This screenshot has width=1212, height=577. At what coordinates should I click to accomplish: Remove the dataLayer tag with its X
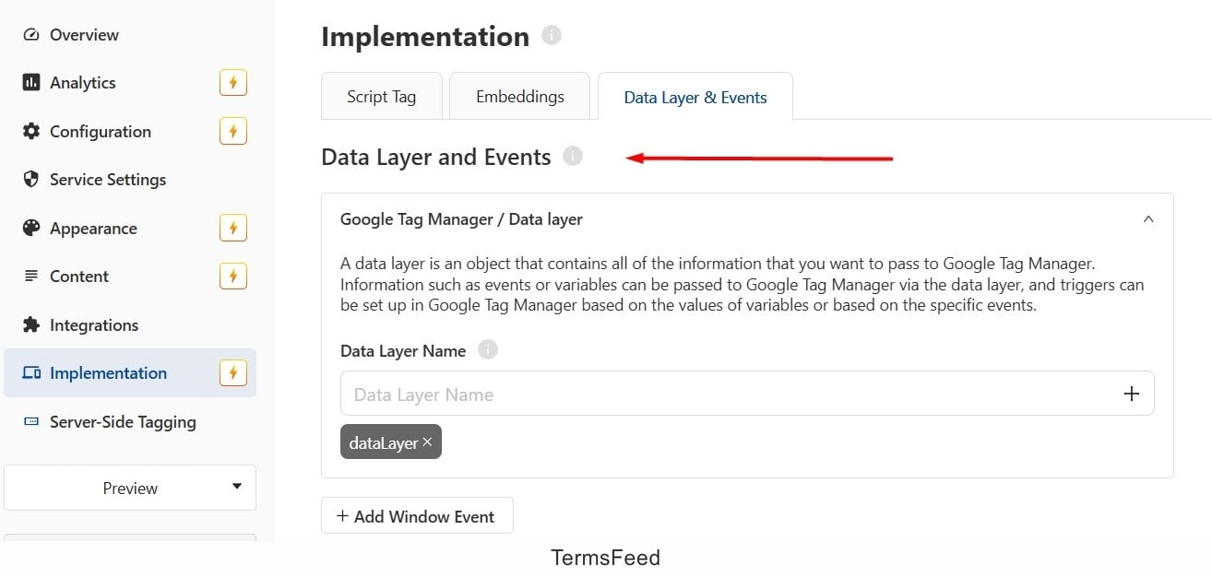coord(428,442)
